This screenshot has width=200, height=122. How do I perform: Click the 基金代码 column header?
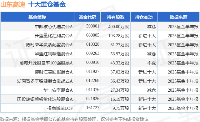point(87,17)
